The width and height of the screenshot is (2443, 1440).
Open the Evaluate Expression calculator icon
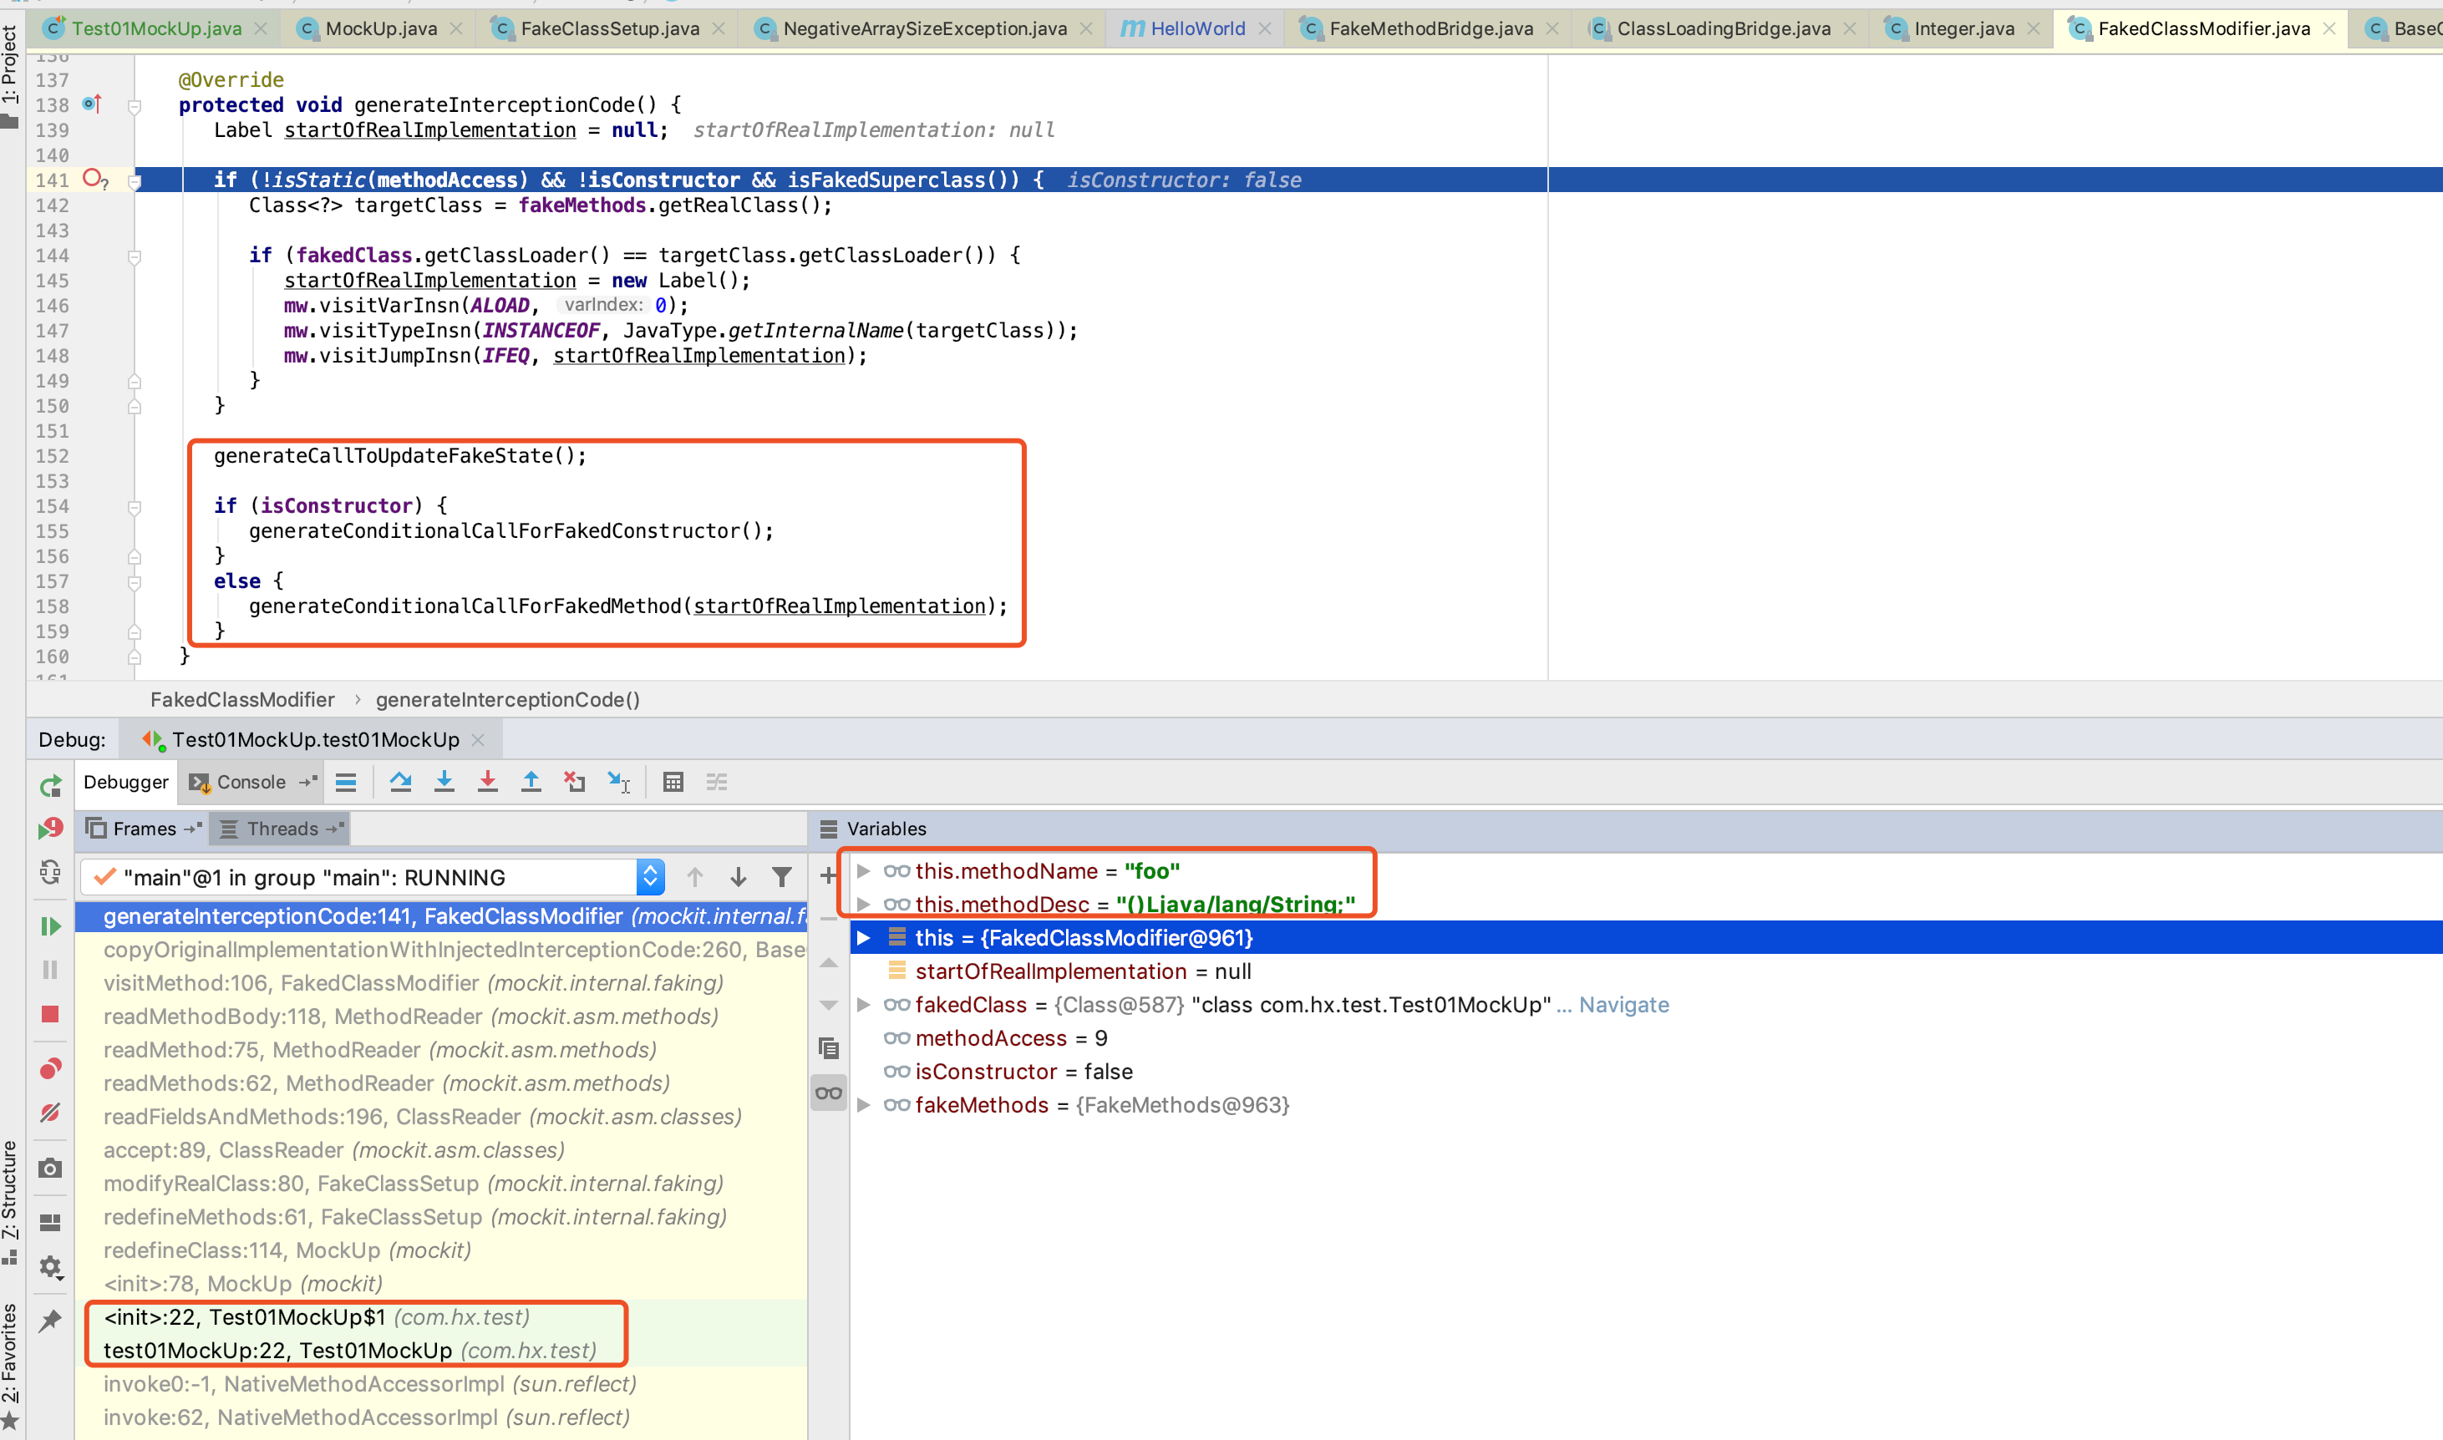pyautogui.click(x=673, y=782)
